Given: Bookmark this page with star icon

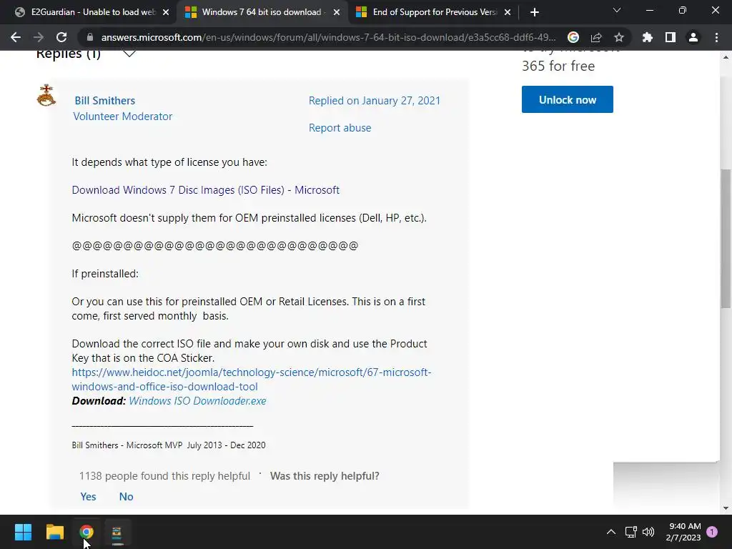Looking at the screenshot, I should pos(619,37).
